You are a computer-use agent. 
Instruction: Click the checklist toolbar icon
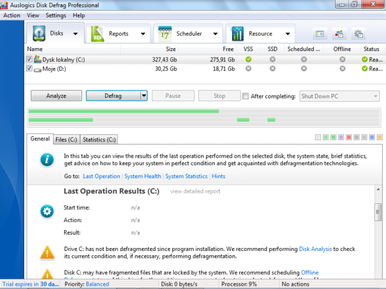pos(320,34)
